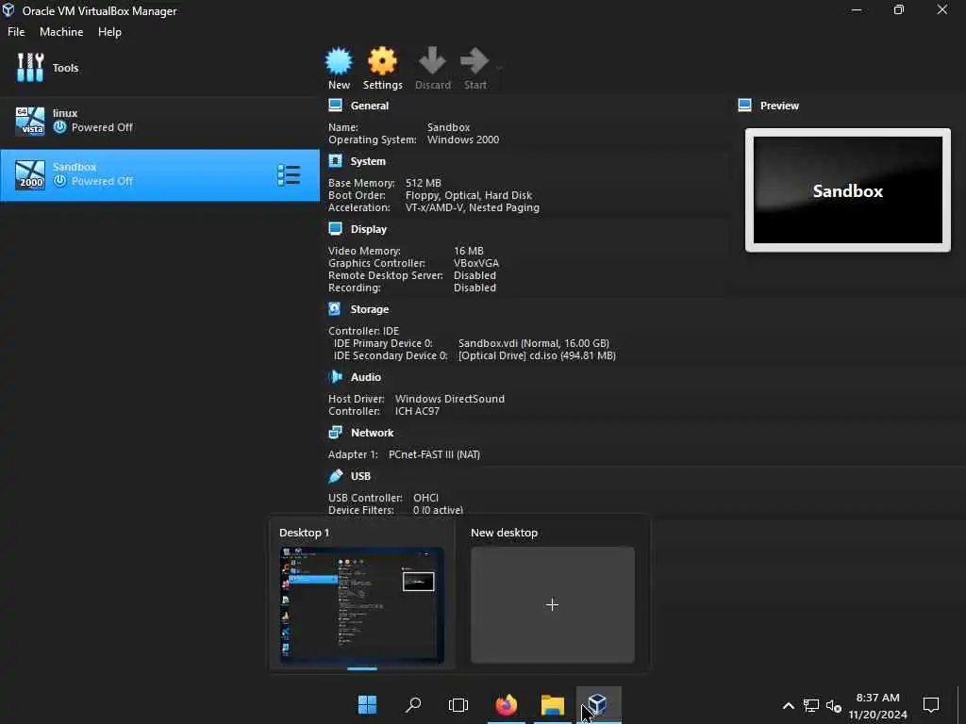Click the Base Memory 512 MB value

(x=424, y=183)
